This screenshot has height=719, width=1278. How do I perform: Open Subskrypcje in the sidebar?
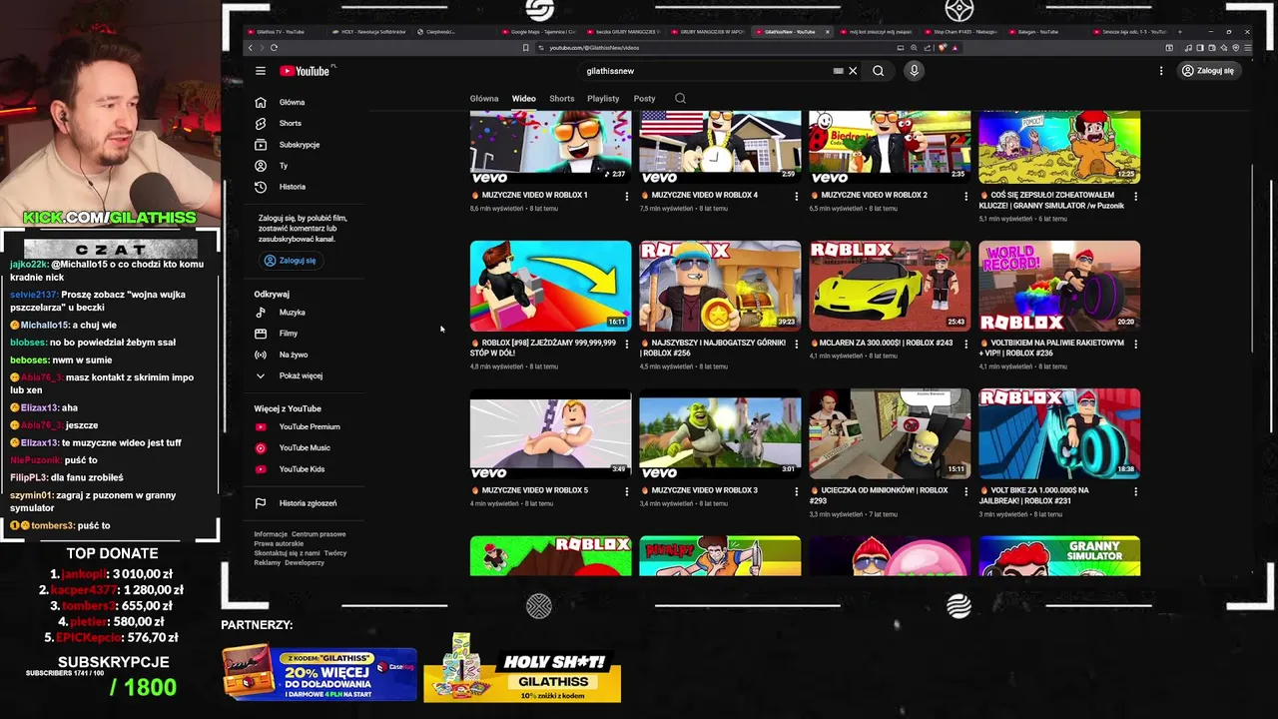[301, 145]
